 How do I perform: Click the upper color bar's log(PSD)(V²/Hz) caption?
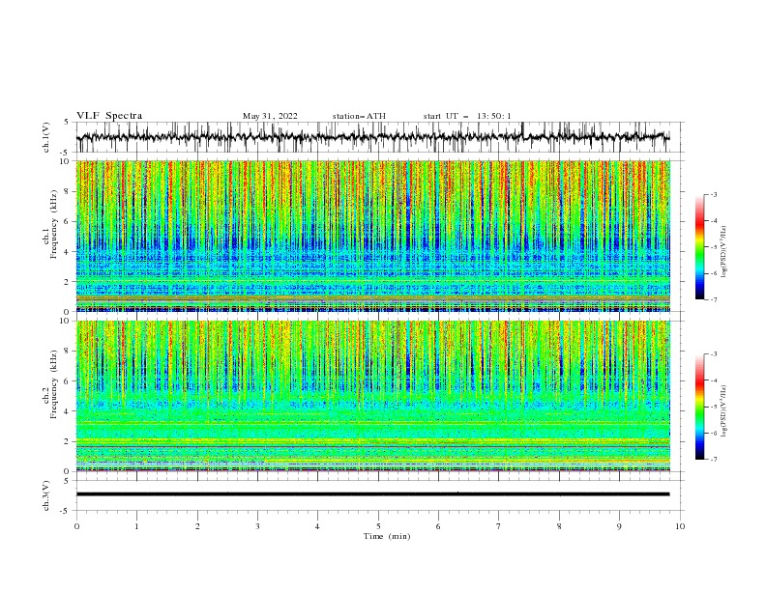[x=723, y=252]
